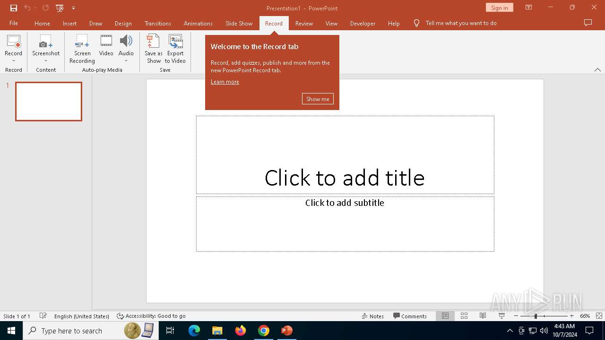Click the spell check icon in status bar

point(43,316)
